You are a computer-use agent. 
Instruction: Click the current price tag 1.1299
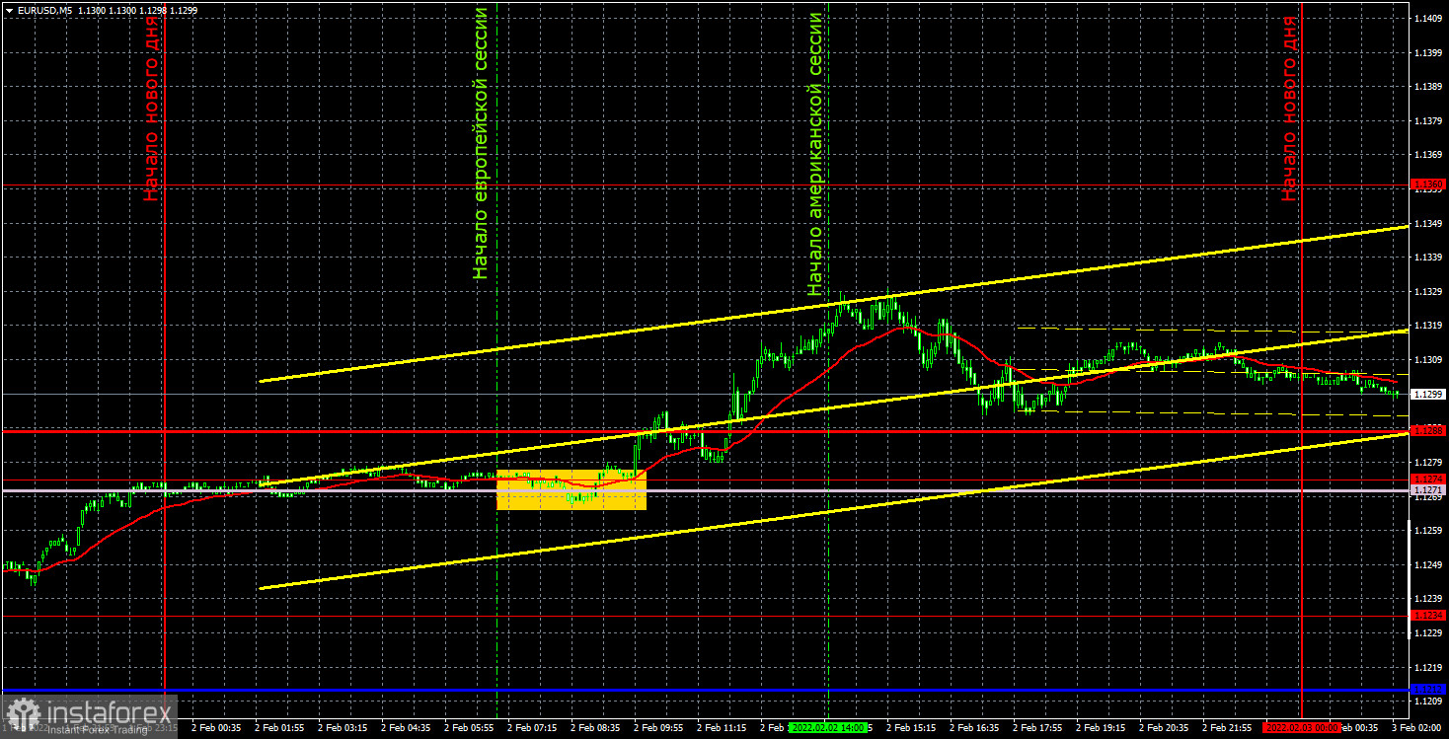point(1428,395)
